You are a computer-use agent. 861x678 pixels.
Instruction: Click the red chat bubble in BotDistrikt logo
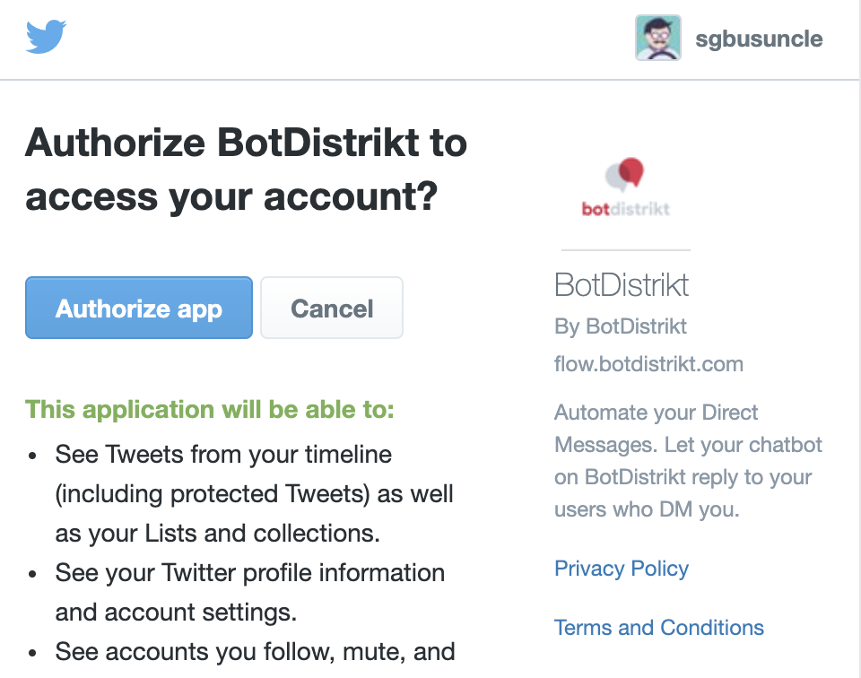pyautogui.click(x=631, y=170)
